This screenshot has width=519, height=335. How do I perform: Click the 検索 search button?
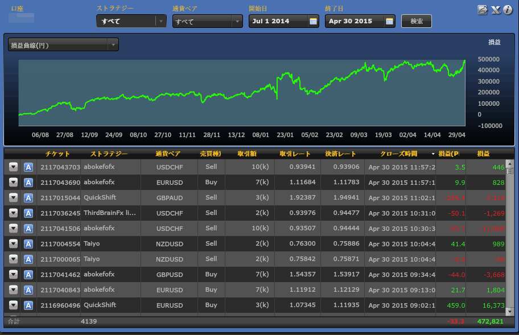(x=417, y=21)
